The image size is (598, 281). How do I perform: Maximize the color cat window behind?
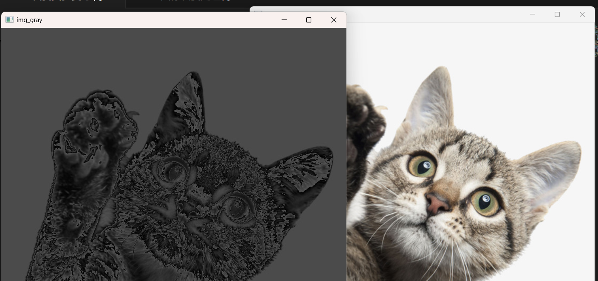click(557, 14)
